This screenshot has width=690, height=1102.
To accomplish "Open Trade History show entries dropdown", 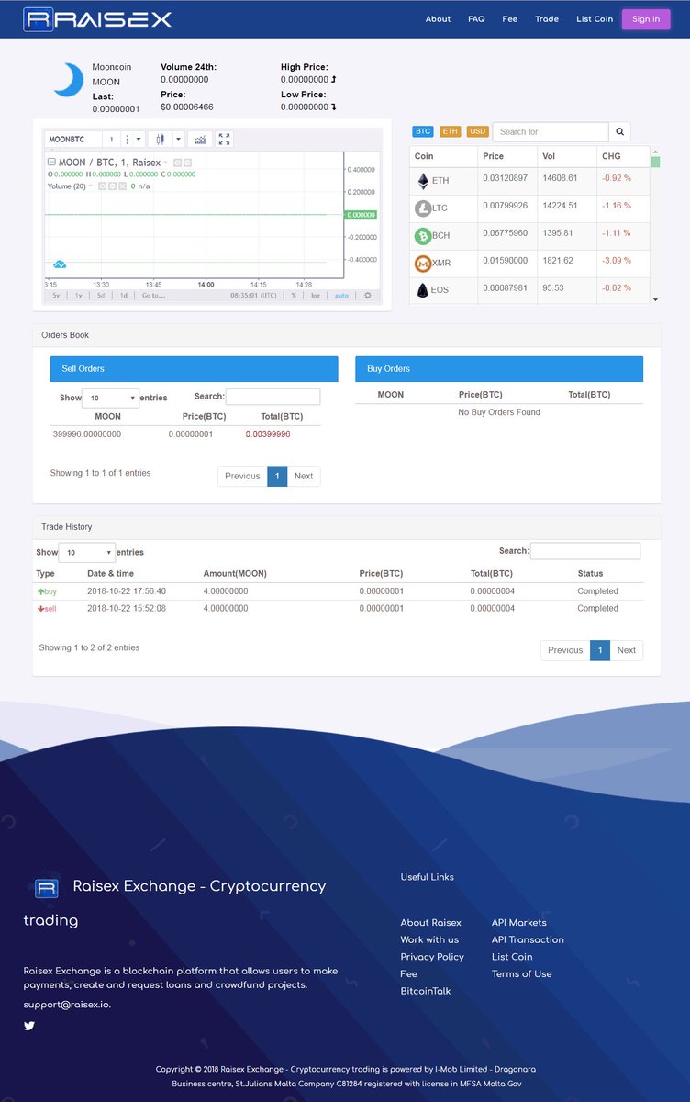I will [x=86, y=552].
